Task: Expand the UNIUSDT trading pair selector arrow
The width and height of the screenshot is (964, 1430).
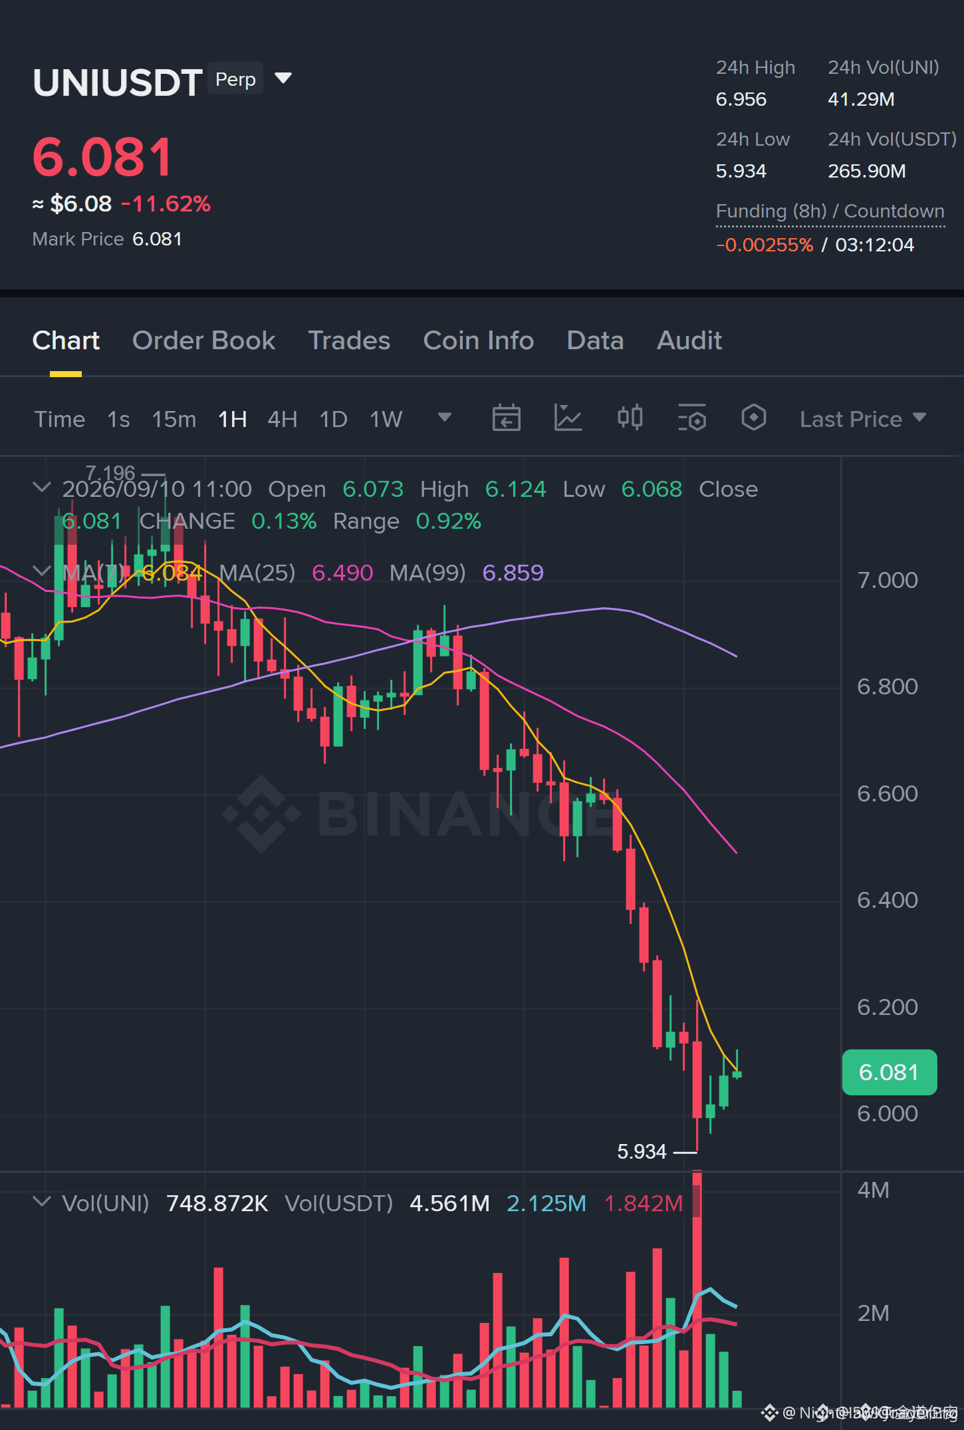Action: (283, 78)
